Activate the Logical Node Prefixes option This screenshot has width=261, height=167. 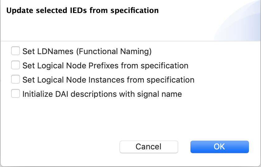pos(16,65)
